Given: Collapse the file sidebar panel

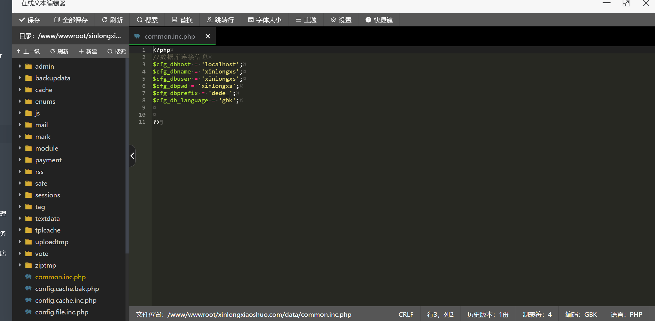Looking at the screenshot, I should (132, 156).
